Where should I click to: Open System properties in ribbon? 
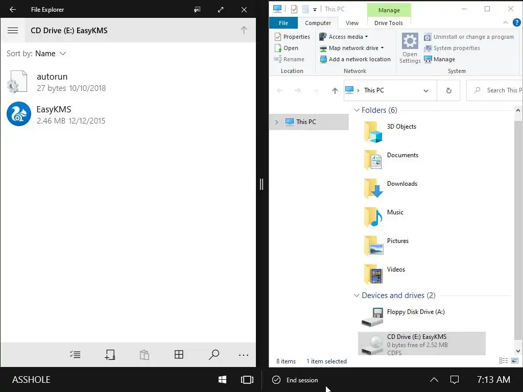click(452, 48)
